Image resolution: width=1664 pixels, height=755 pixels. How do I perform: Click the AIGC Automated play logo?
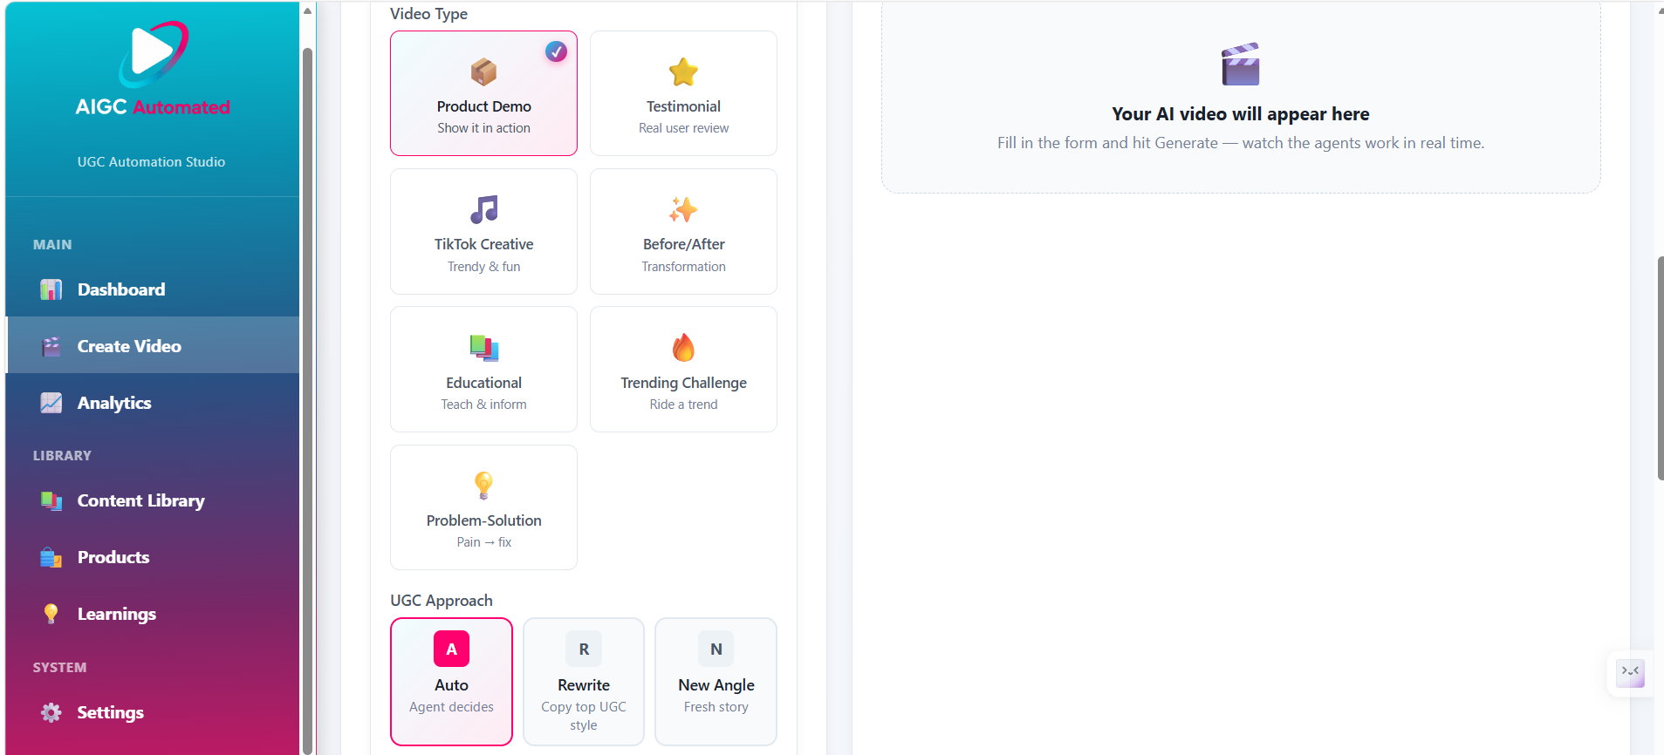coord(153,53)
